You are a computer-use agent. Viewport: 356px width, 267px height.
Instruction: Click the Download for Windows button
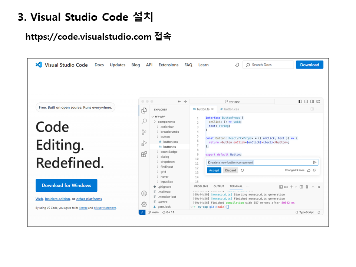tap(66, 185)
